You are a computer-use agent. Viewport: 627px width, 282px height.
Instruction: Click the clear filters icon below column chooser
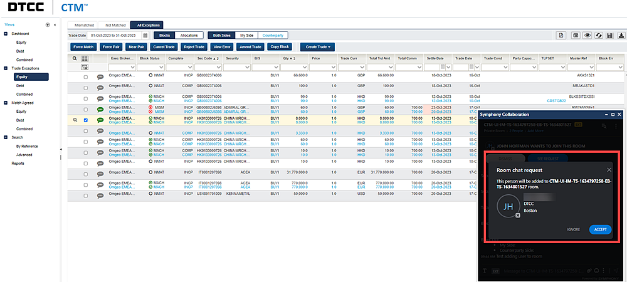(85, 66)
